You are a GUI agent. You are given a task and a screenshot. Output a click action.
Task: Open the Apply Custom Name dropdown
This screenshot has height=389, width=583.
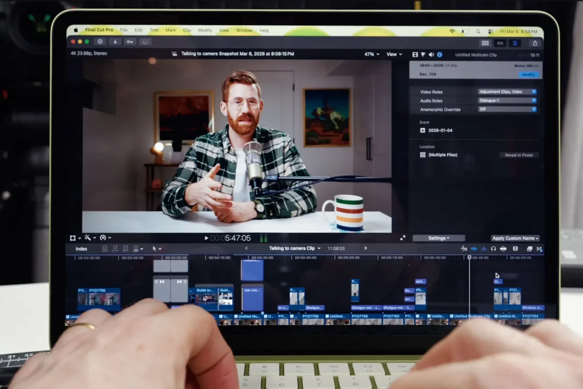pos(514,238)
